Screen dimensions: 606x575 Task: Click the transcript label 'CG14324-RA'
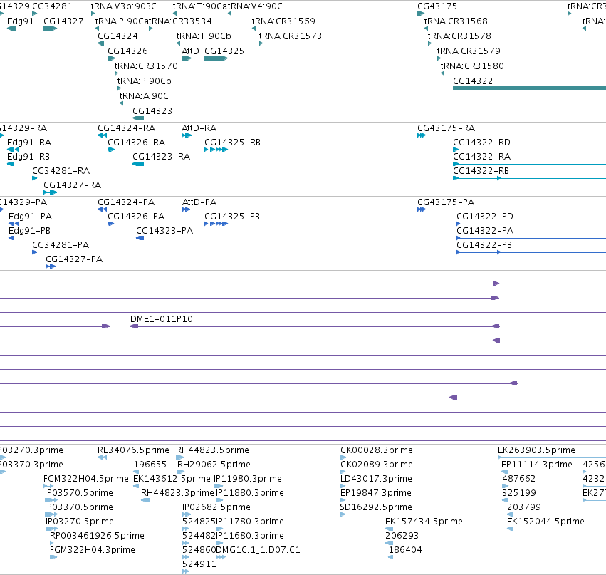click(x=126, y=128)
